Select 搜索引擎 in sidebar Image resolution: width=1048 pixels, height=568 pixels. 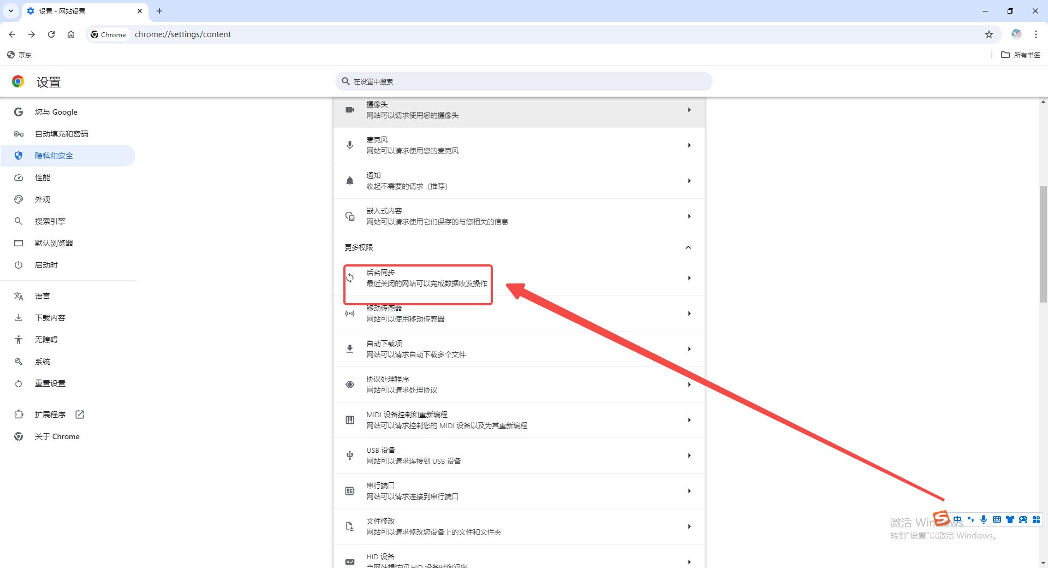click(x=68, y=221)
